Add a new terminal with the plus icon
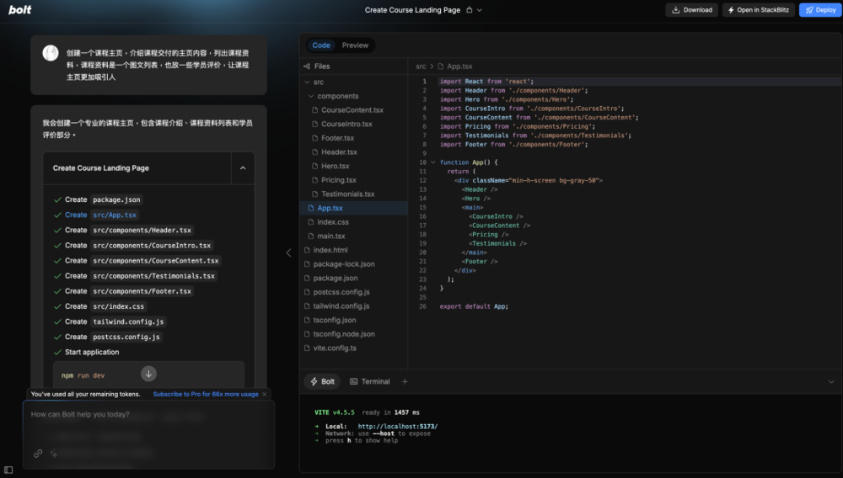The image size is (843, 478). [x=405, y=381]
